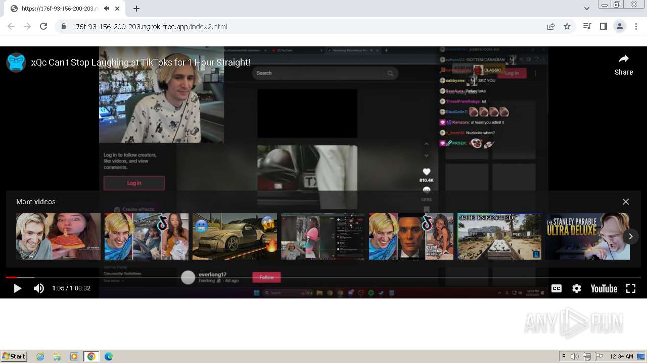Close the ngrok browser tab
647x363 pixels.
[x=118, y=9]
